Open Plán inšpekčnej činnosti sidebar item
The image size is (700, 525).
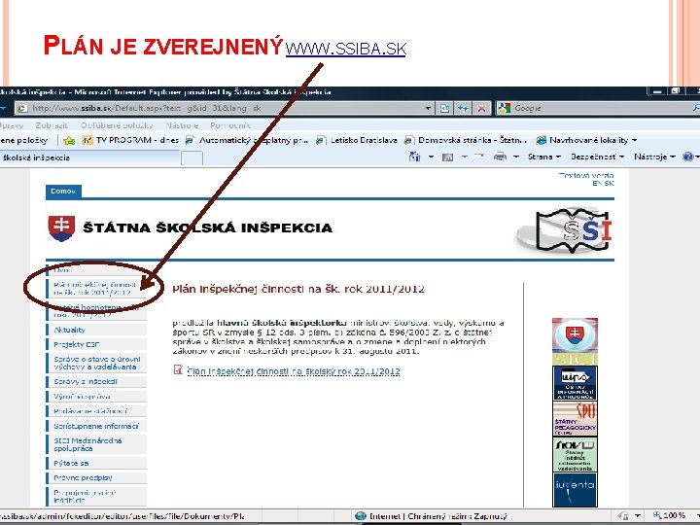94,289
